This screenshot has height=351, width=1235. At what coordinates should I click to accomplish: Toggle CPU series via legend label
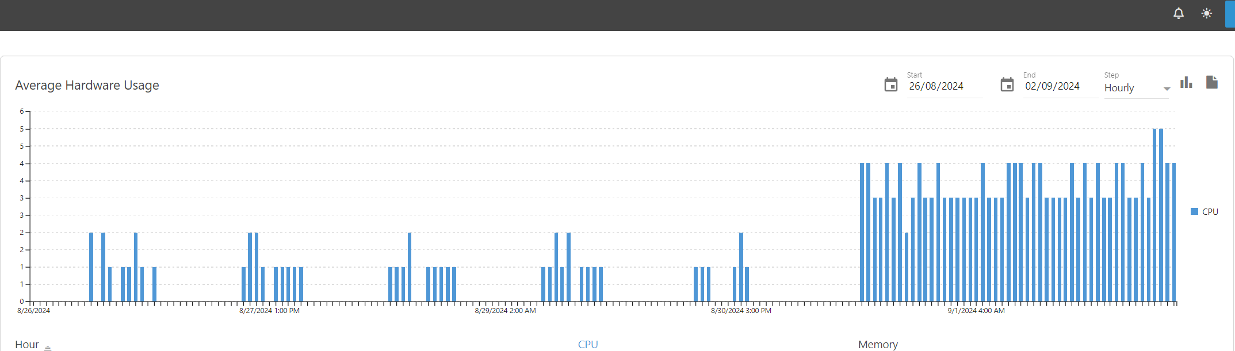coord(1210,212)
